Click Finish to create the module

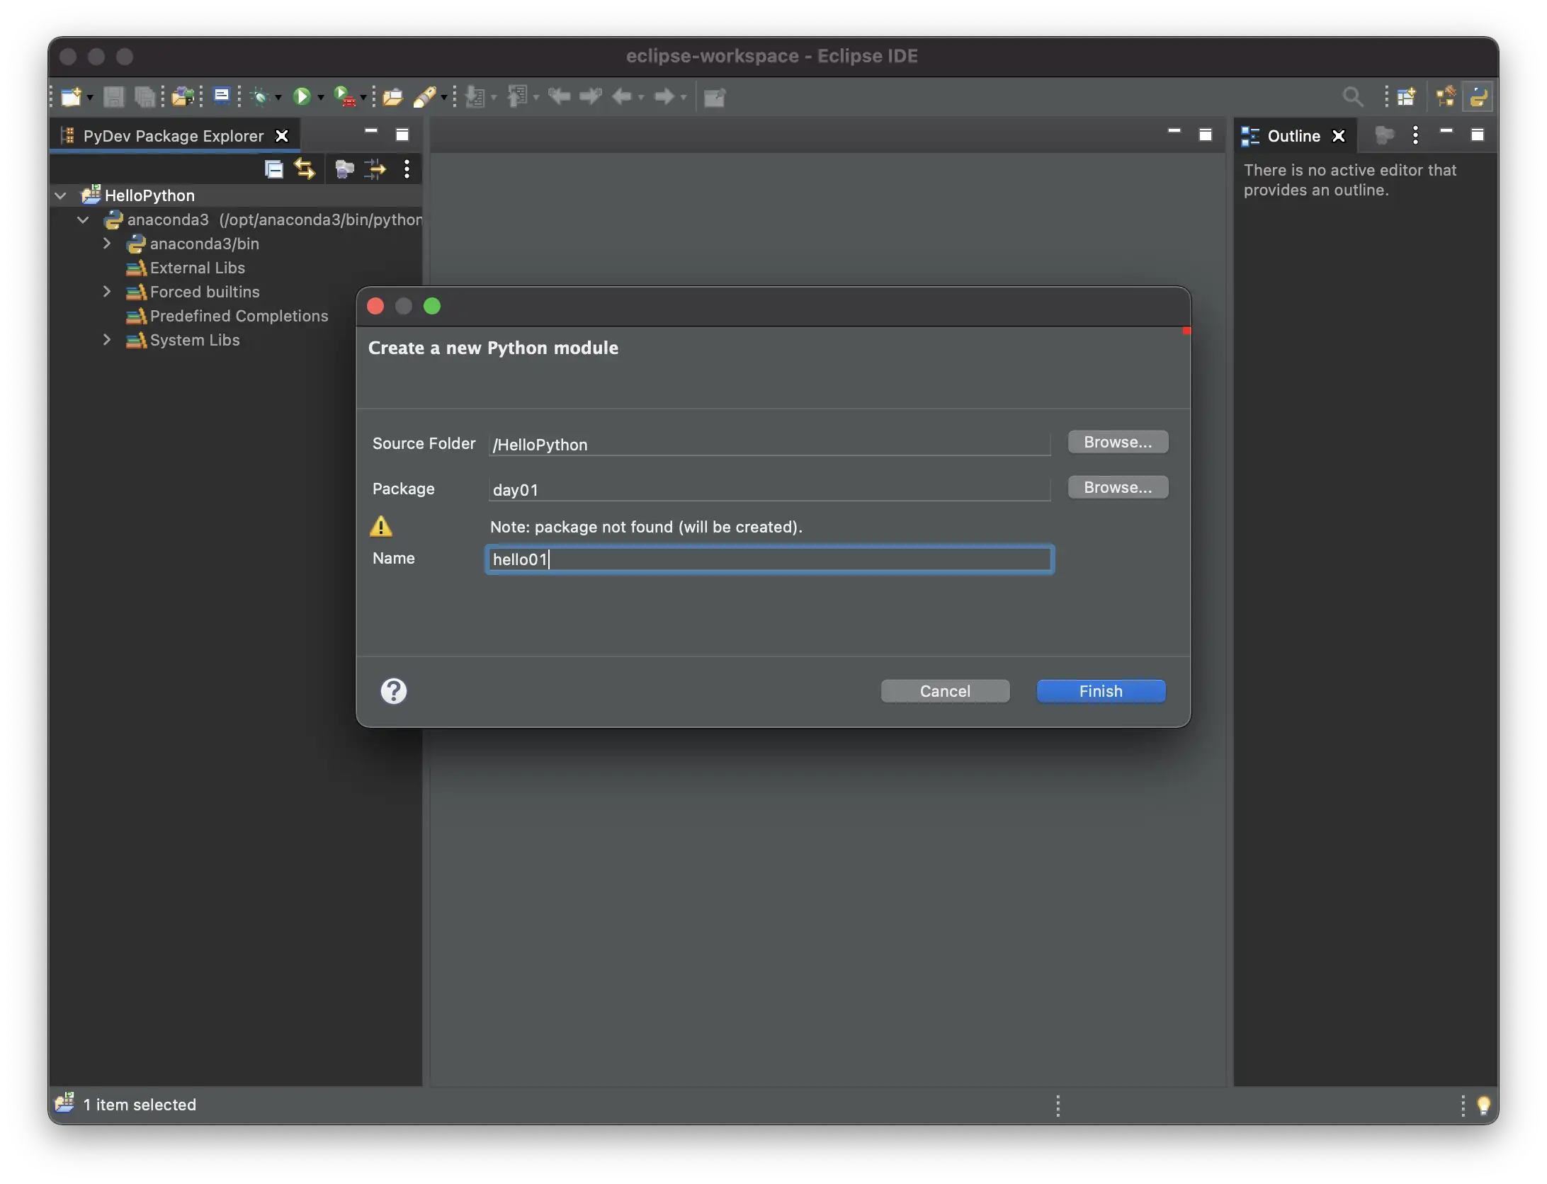pyautogui.click(x=1100, y=691)
